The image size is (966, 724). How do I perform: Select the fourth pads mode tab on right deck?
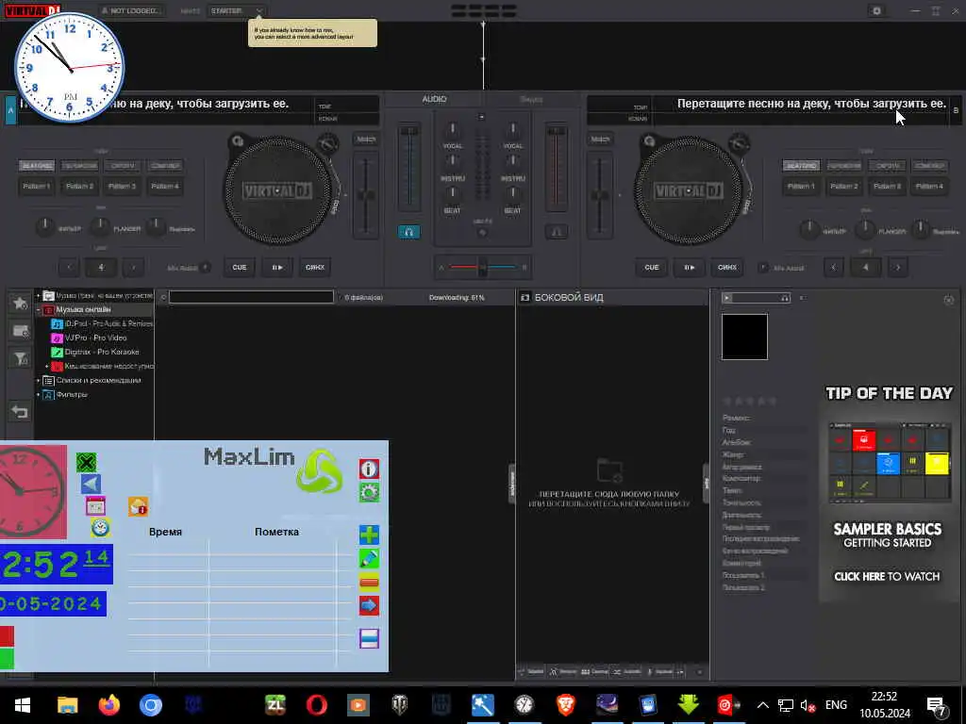pos(929,166)
